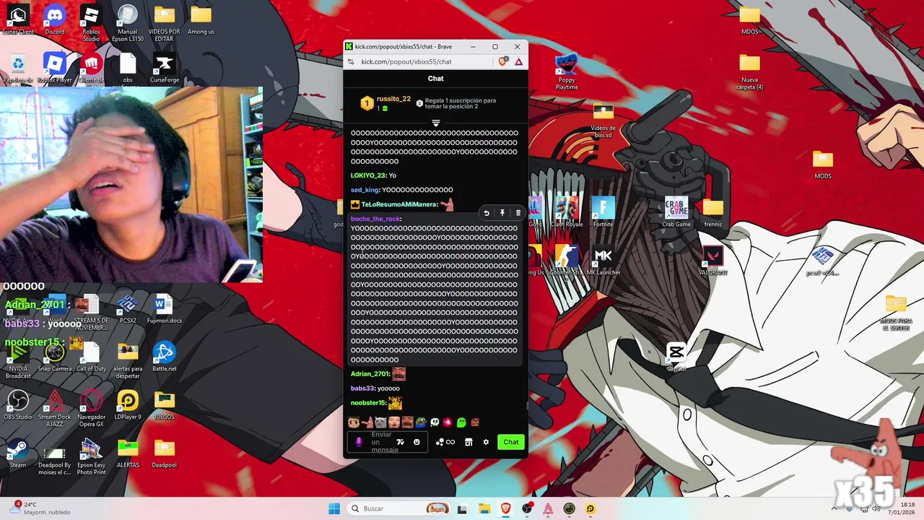Viewport: 924px width, 520px height.
Task: Click 'Regala 1 suscripción' leaderboard text
Action: (461, 103)
